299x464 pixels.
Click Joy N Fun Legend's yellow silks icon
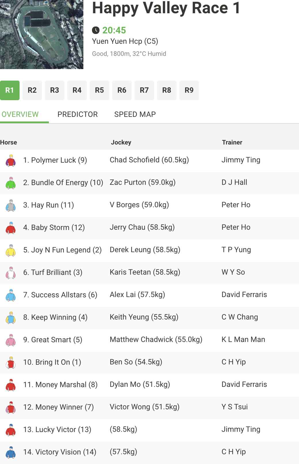click(x=11, y=250)
